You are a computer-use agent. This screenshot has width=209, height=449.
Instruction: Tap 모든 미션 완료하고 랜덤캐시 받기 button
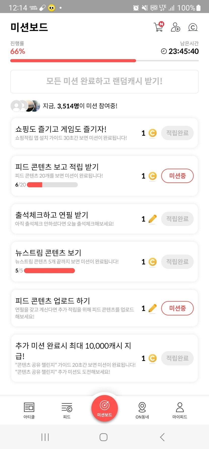point(104,81)
